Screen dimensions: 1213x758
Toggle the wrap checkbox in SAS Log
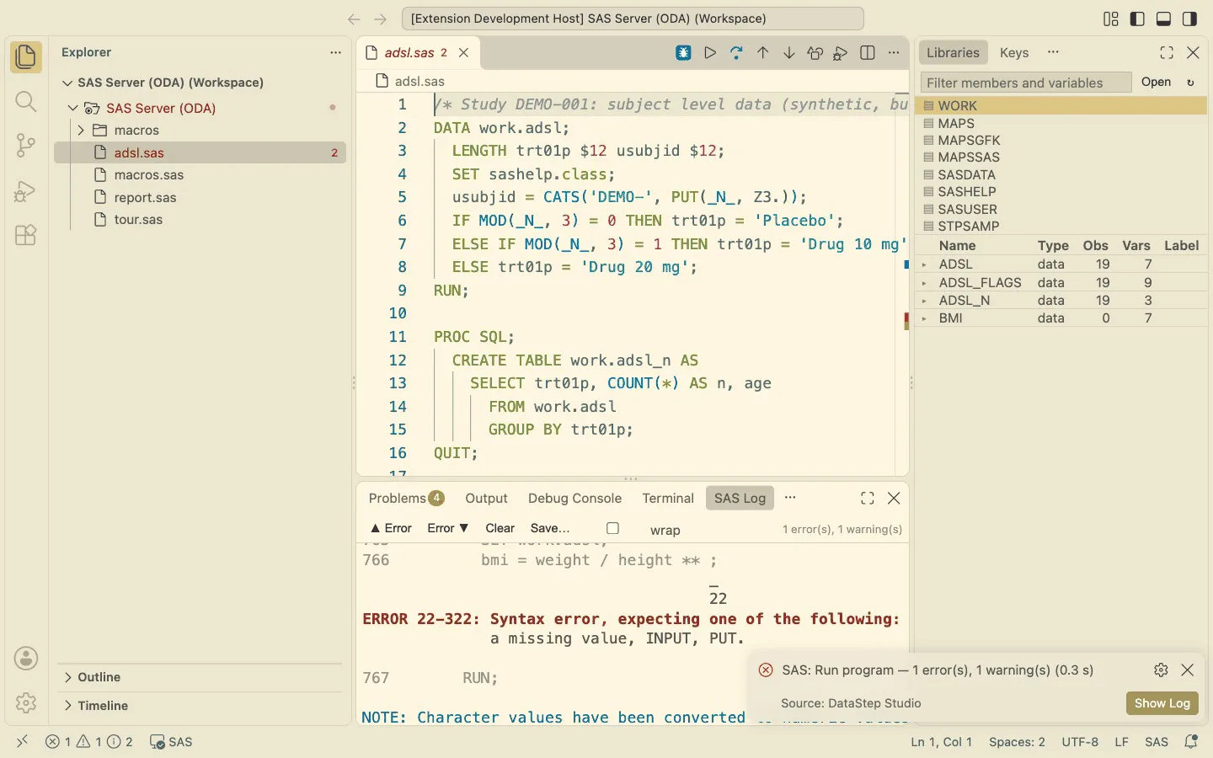[613, 529]
